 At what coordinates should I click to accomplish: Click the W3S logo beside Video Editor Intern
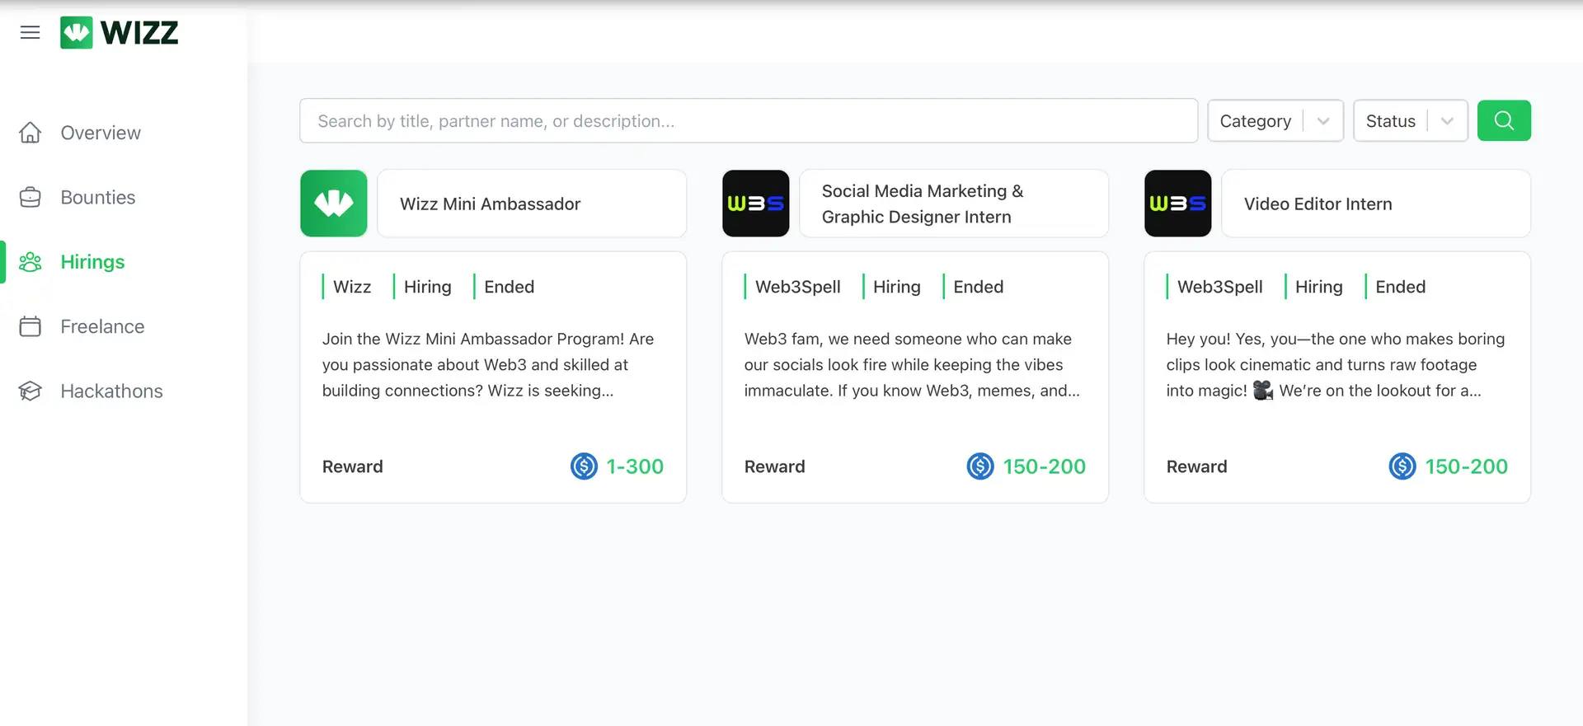pyautogui.click(x=1177, y=204)
